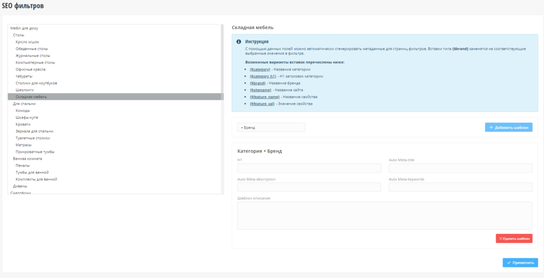
Task: Click the Auto Meta-keywords input
Action: [460, 187]
